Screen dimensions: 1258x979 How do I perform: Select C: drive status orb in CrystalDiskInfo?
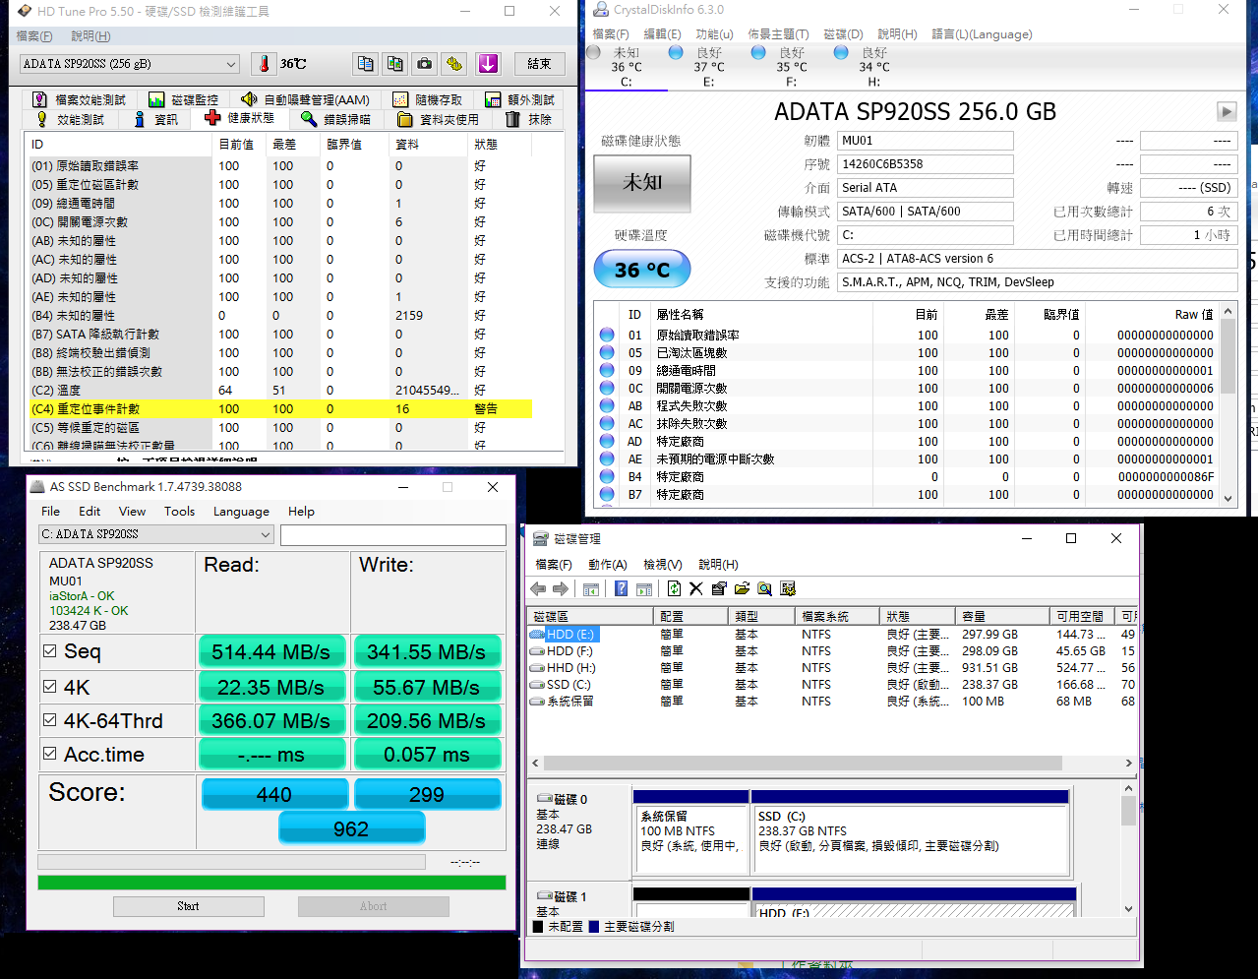(x=593, y=52)
